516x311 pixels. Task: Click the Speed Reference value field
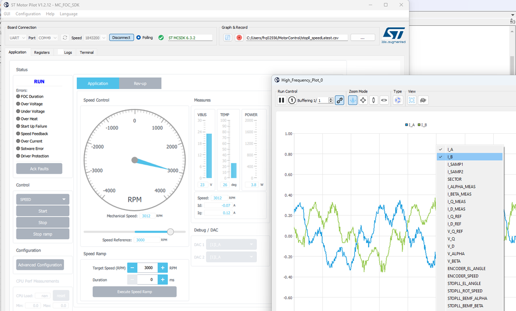click(x=147, y=240)
